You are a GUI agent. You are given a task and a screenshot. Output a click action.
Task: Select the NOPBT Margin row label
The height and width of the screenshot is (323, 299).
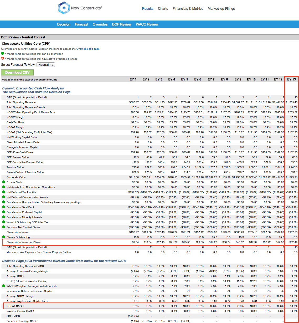16,117
